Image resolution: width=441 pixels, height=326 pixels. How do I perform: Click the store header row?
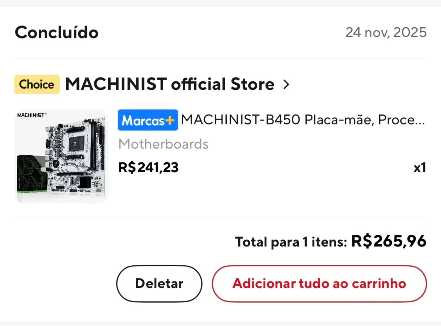pyautogui.click(x=152, y=84)
